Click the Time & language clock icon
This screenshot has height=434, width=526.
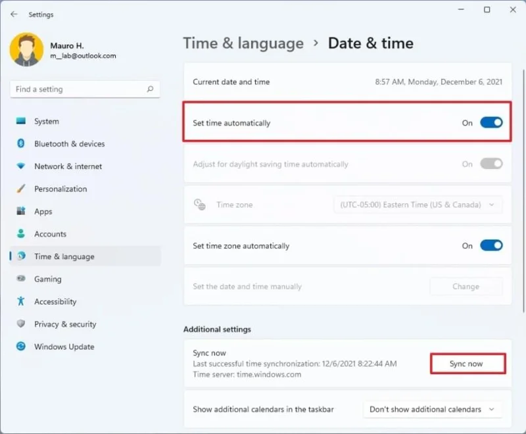pyautogui.click(x=21, y=256)
